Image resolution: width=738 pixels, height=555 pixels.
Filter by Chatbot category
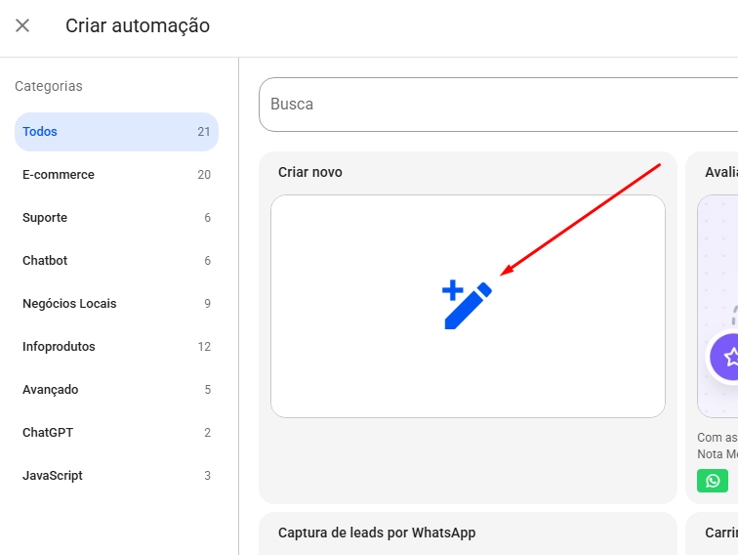coord(116,261)
